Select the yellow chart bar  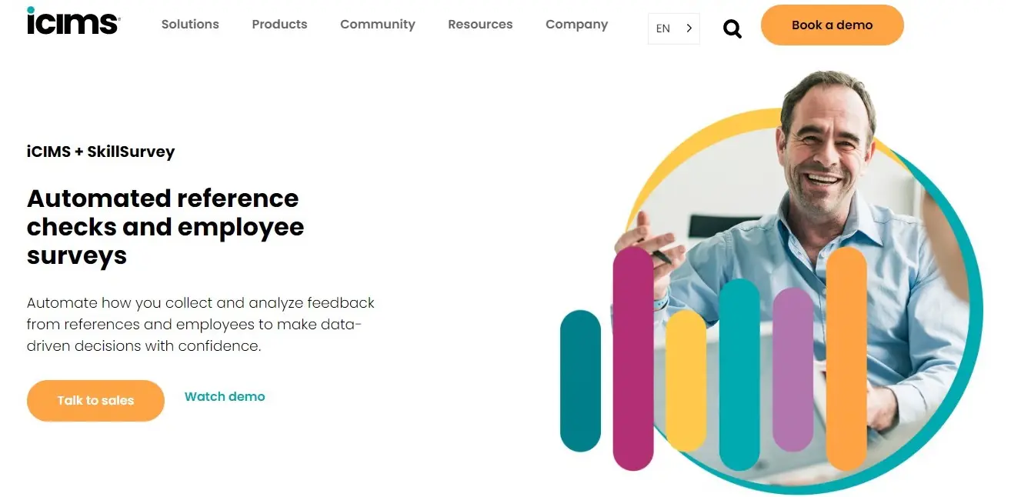[686, 381]
